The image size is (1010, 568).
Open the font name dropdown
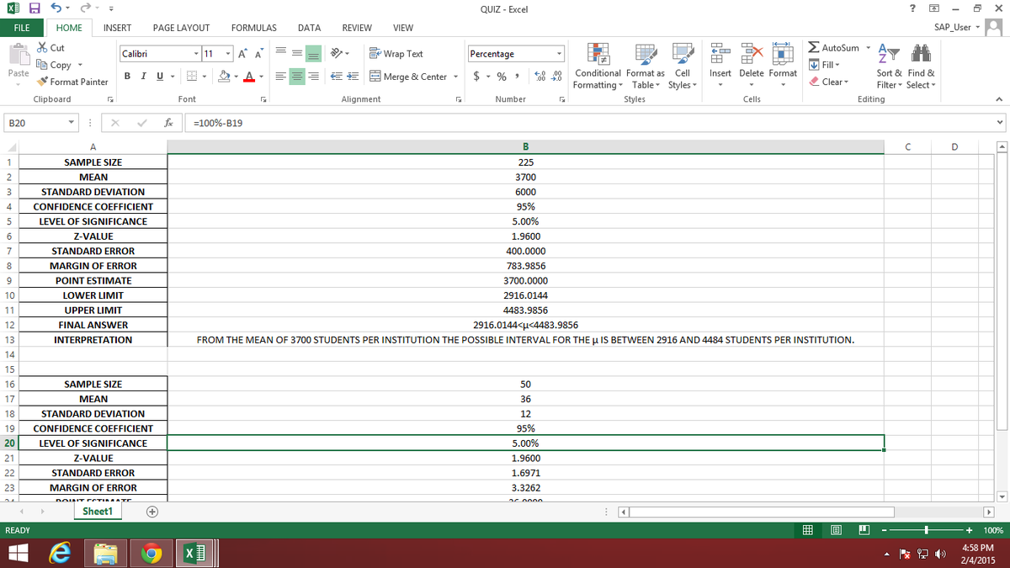(195, 54)
